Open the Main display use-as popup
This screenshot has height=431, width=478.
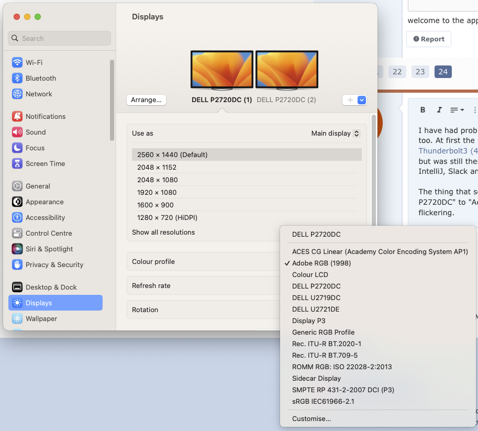[336, 134]
